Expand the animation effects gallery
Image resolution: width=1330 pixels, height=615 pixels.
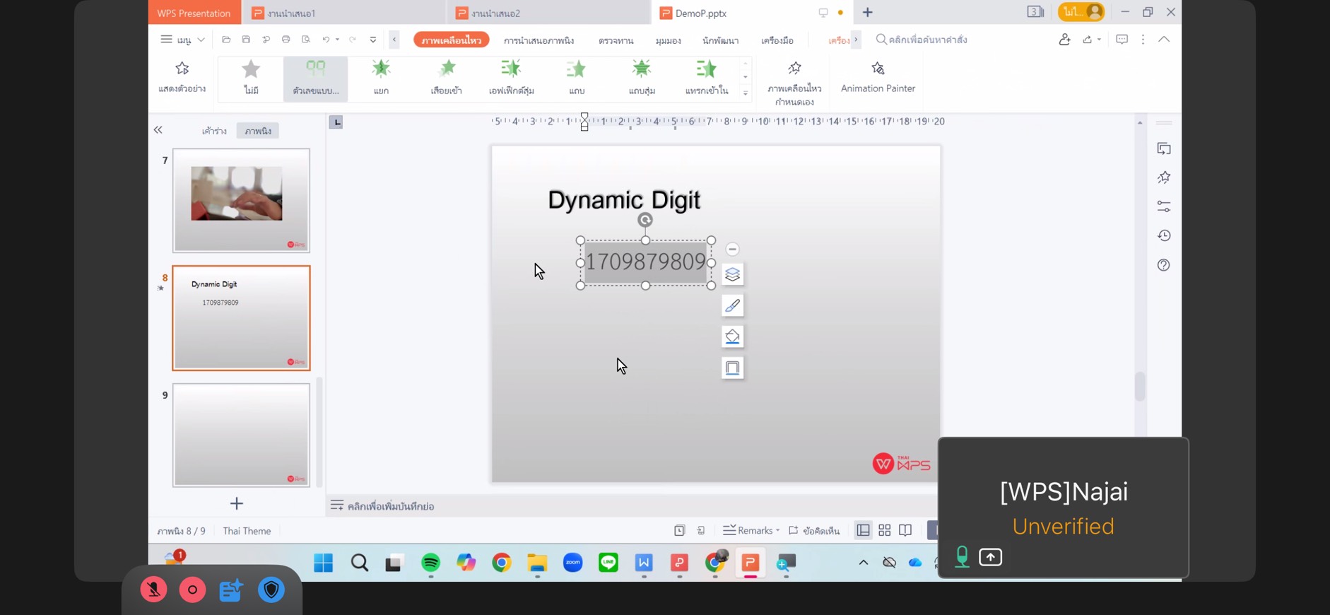click(745, 93)
